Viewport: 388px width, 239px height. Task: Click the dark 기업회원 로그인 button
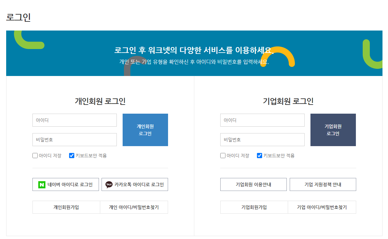click(333, 130)
